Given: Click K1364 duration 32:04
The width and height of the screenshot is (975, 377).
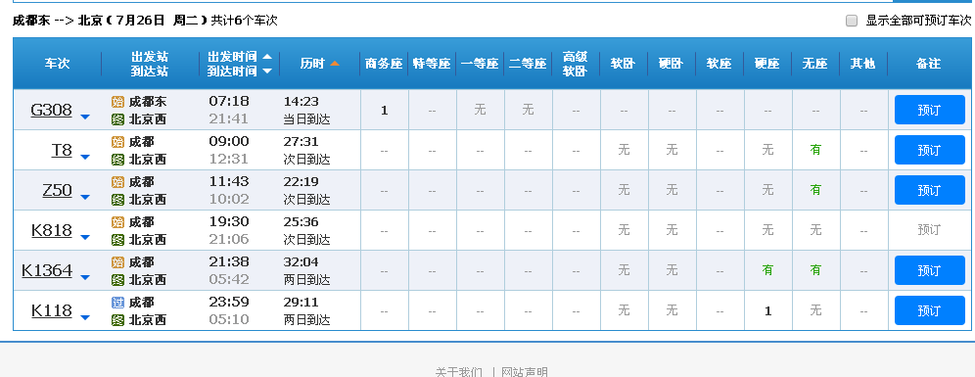Looking at the screenshot, I should [301, 261].
